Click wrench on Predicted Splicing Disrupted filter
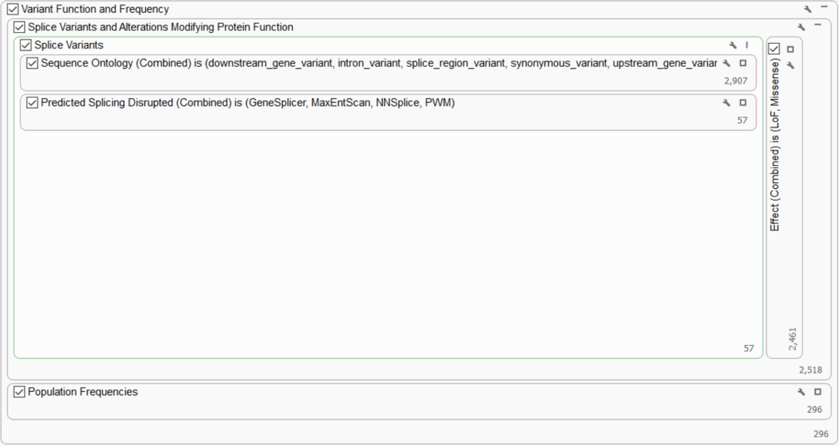This screenshot has width=839, height=446. click(726, 102)
